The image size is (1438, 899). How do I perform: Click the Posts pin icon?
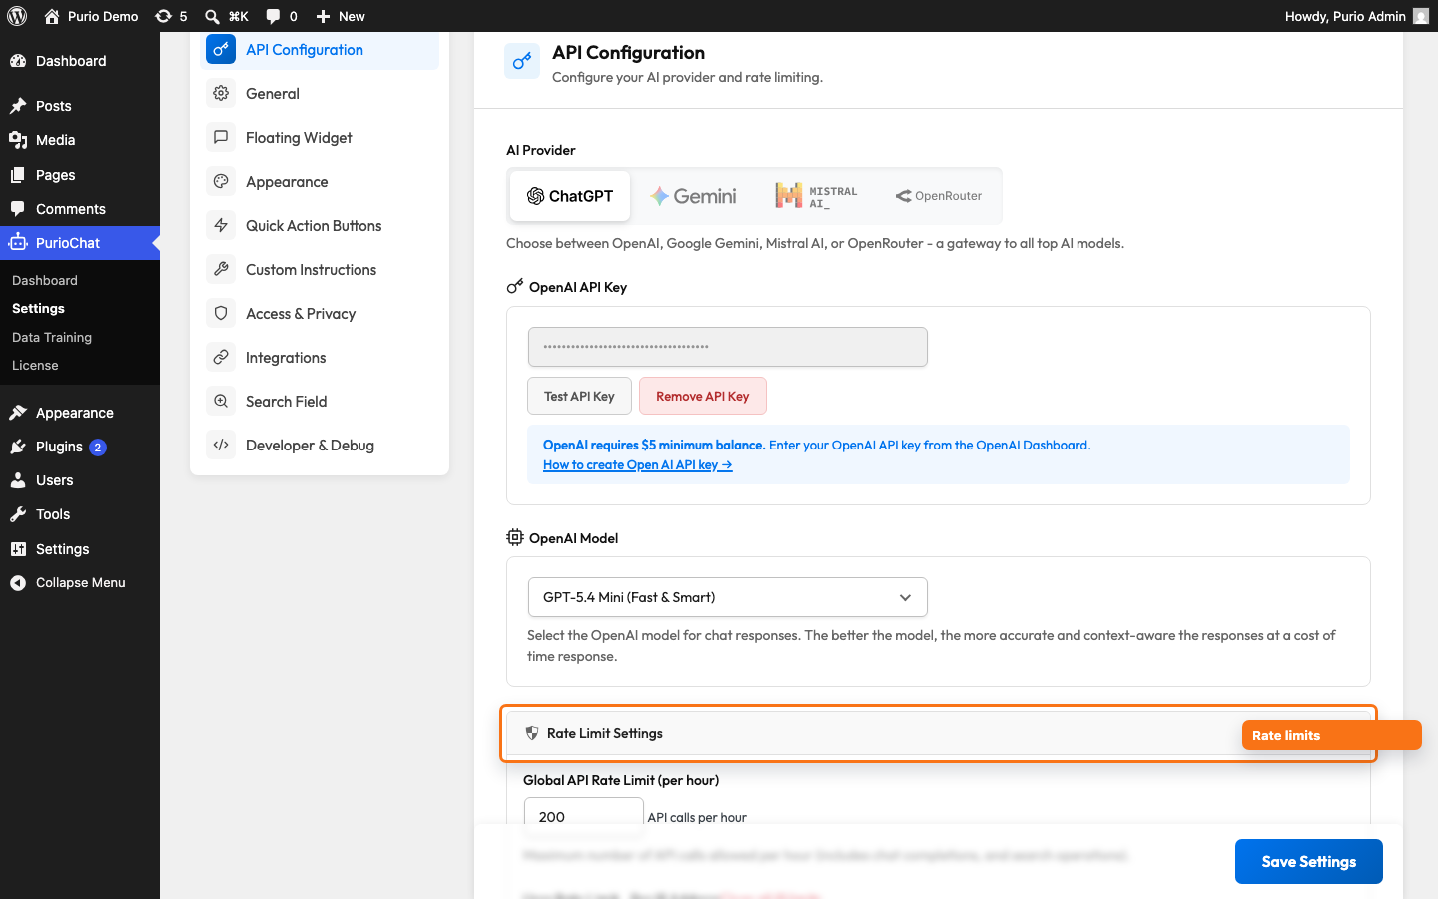[x=18, y=106]
